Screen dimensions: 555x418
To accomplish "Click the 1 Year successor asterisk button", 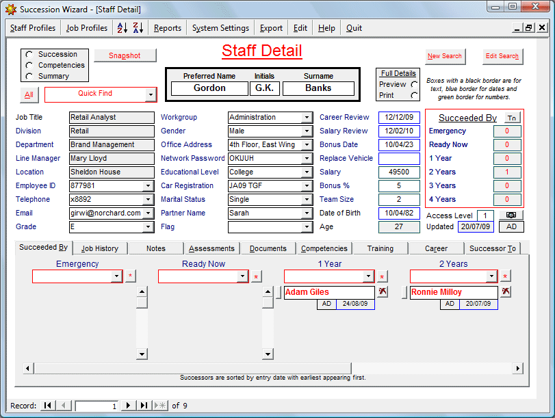I will click(382, 276).
